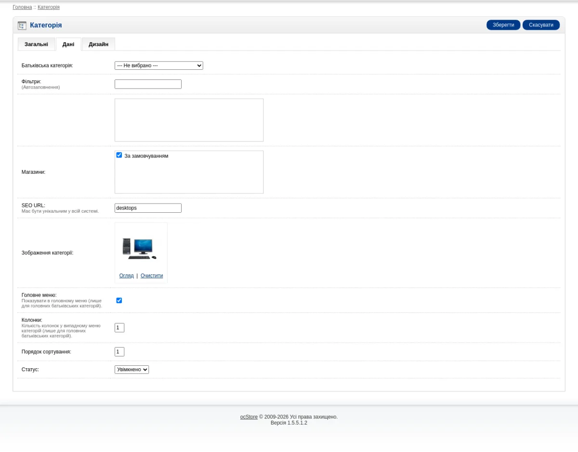
Task: Visit the ocStore footer link
Action: (249, 417)
